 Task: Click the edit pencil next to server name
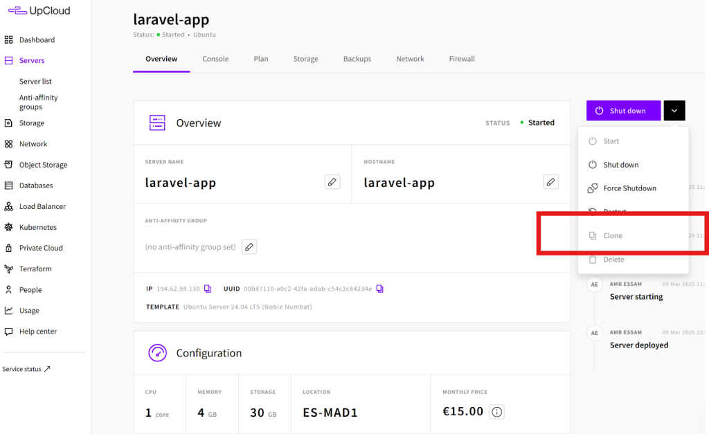pyautogui.click(x=332, y=182)
